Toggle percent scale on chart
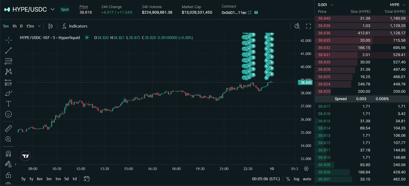The height and width of the screenshot is (186, 409). [x=288, y=179]
